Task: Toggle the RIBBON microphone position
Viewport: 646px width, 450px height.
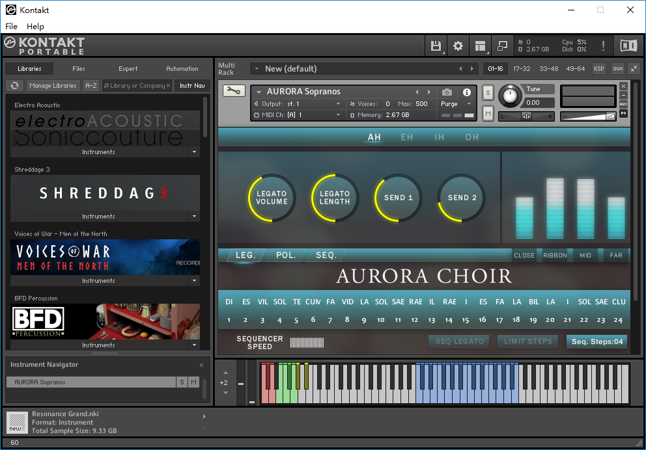Action: [x=555, y=256]
